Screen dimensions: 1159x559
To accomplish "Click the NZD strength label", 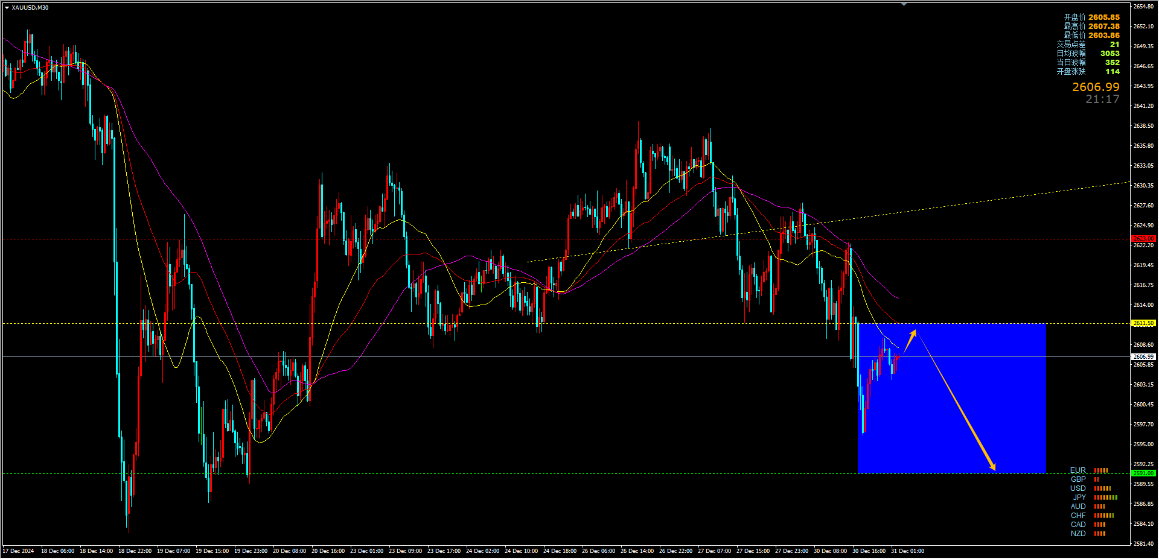I will click(x=1078, y=534).
